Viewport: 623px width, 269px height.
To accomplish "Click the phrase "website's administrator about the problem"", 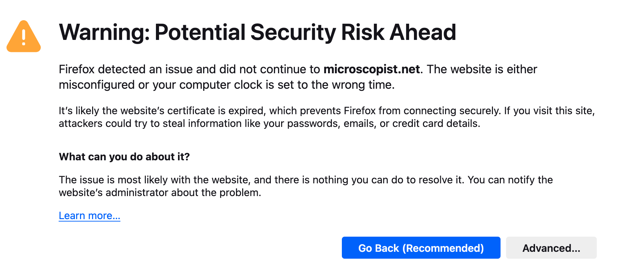I will pos(160,193).
